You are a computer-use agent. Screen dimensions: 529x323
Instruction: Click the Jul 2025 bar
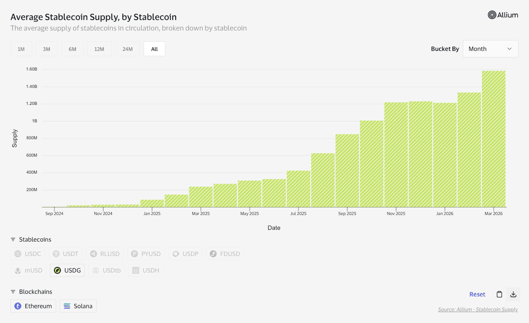click(x=298, y=189)
